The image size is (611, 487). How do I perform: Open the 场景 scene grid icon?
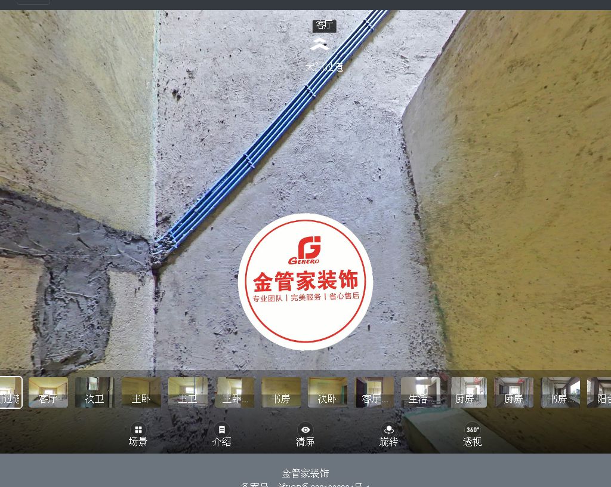point(138,430)
